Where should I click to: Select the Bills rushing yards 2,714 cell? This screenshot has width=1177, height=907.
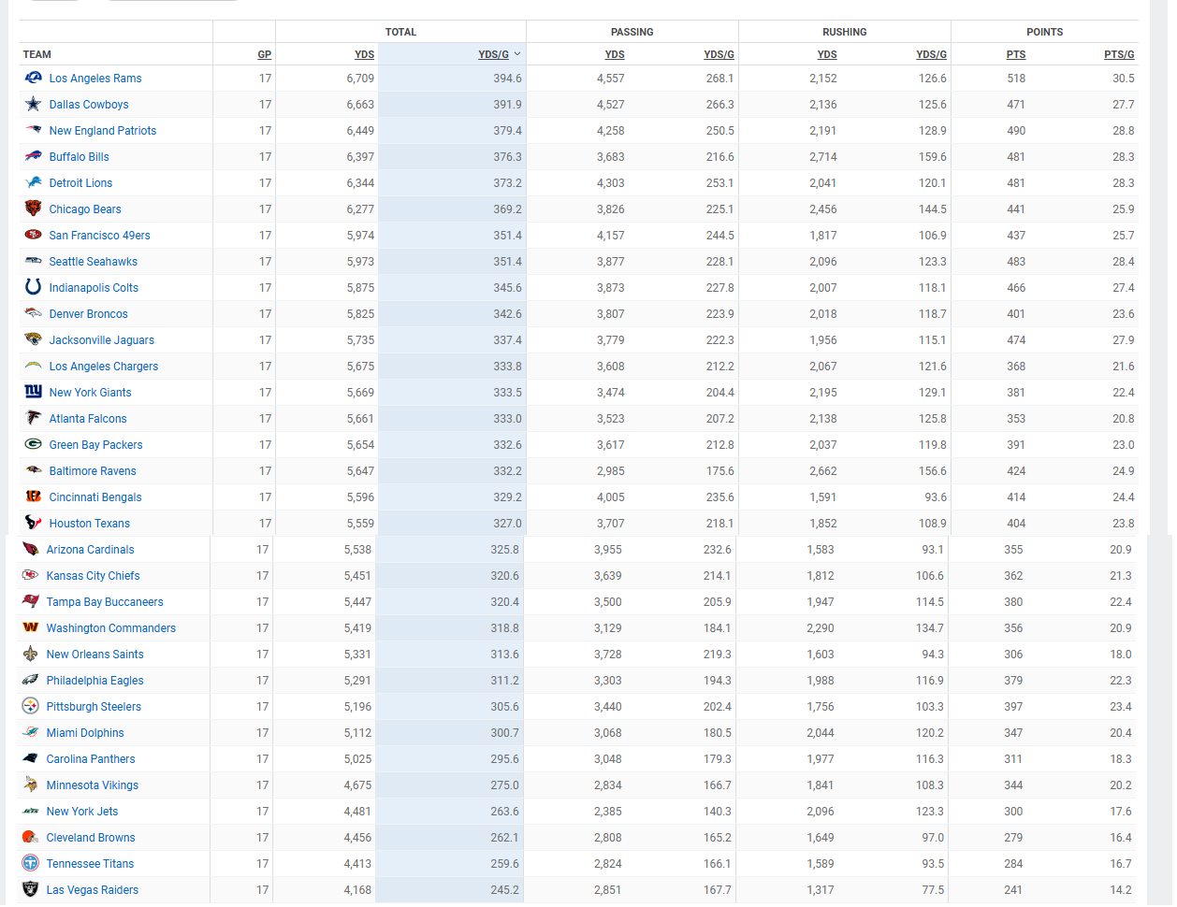[x=823, y=157]
